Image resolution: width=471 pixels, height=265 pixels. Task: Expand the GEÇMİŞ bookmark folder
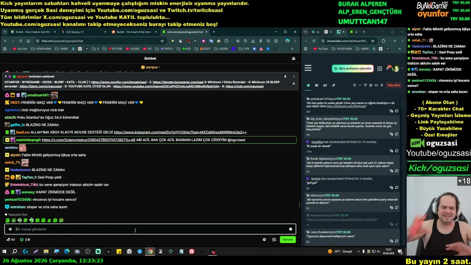pos(132,49)
